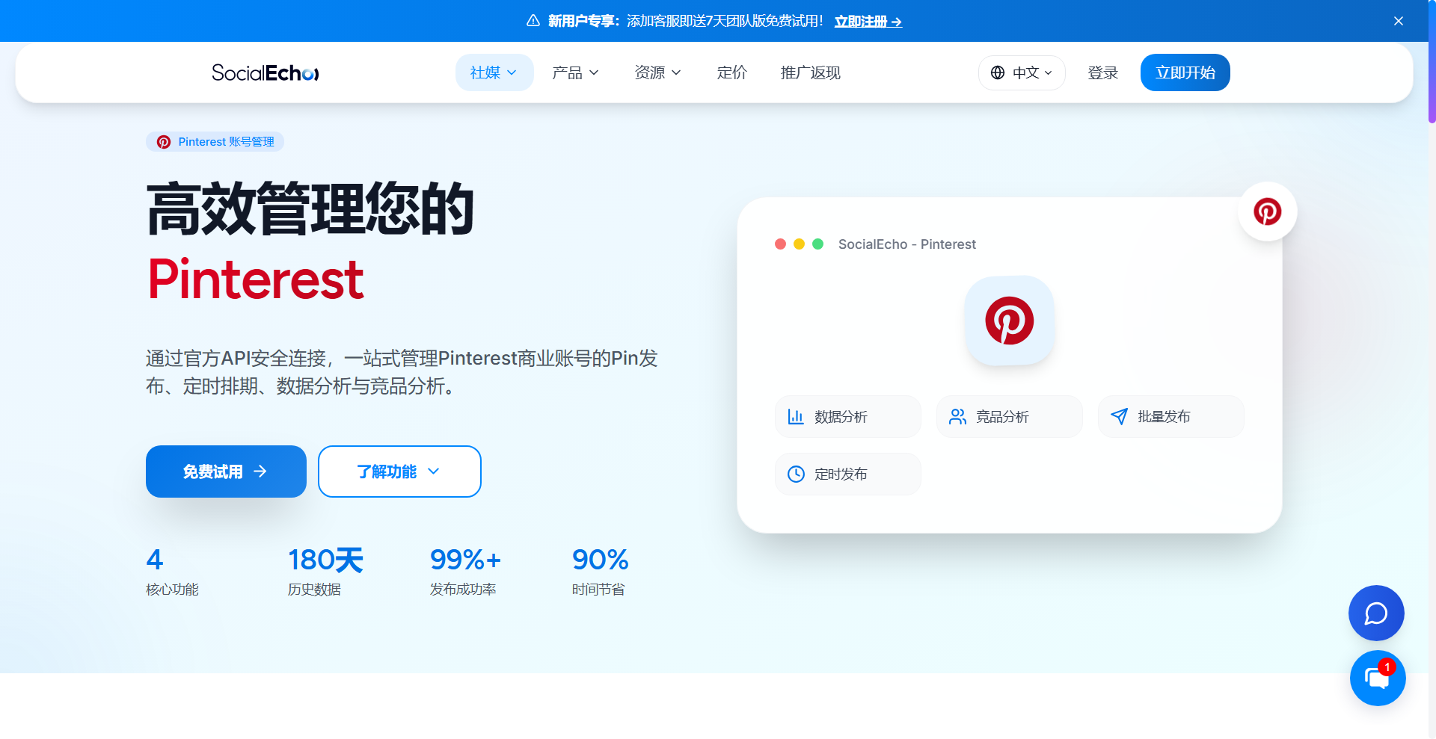Open the 定价 page
The width and height of the screenshot is (1436, 739).
point(731,72)
